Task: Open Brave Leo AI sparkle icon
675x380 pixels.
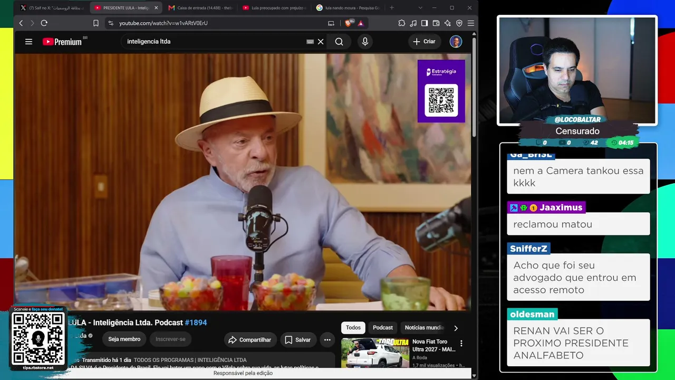Action: [x=448, y=23]
